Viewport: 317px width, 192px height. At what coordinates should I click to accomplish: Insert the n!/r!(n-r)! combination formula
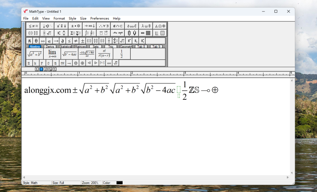104,54
